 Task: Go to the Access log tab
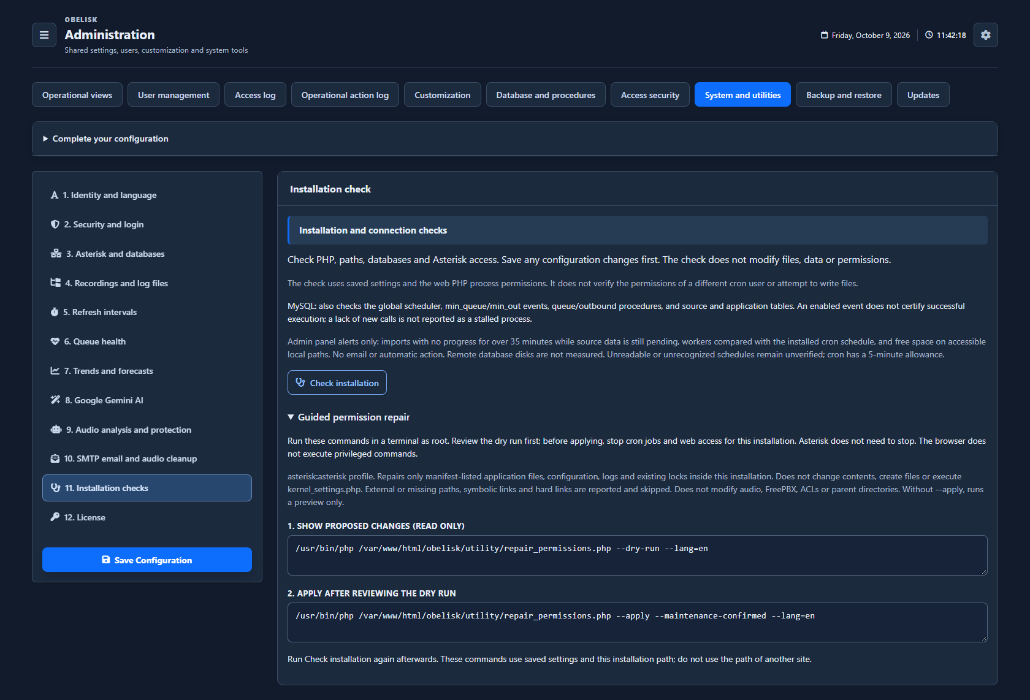click(x=255, y=94)
